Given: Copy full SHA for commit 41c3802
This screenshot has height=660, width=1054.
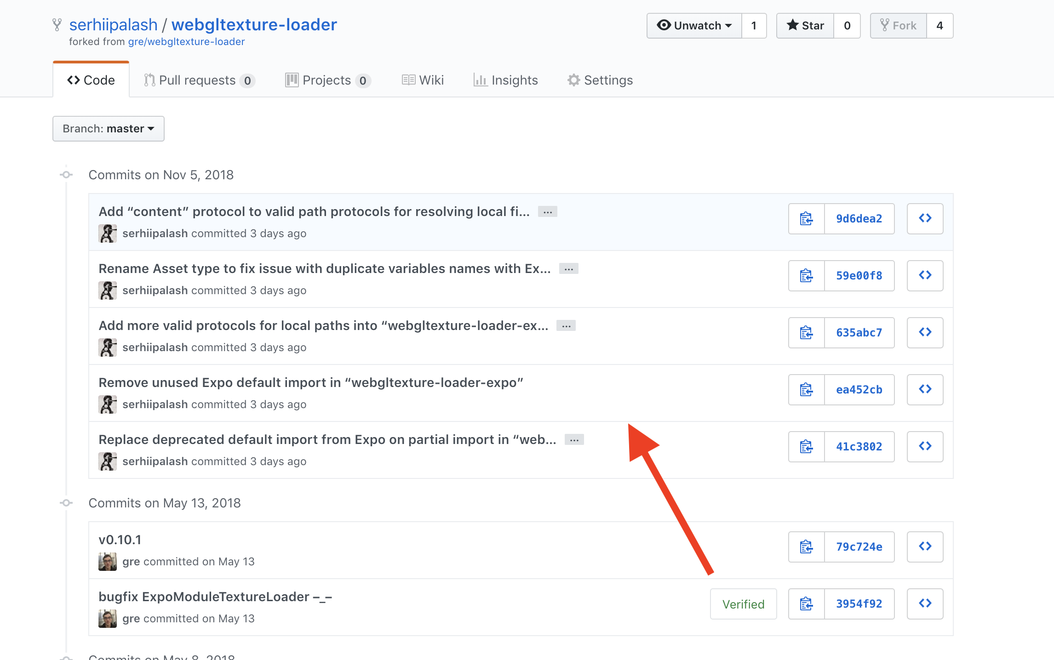Looking at the screenshot, I should pos(807,447).
